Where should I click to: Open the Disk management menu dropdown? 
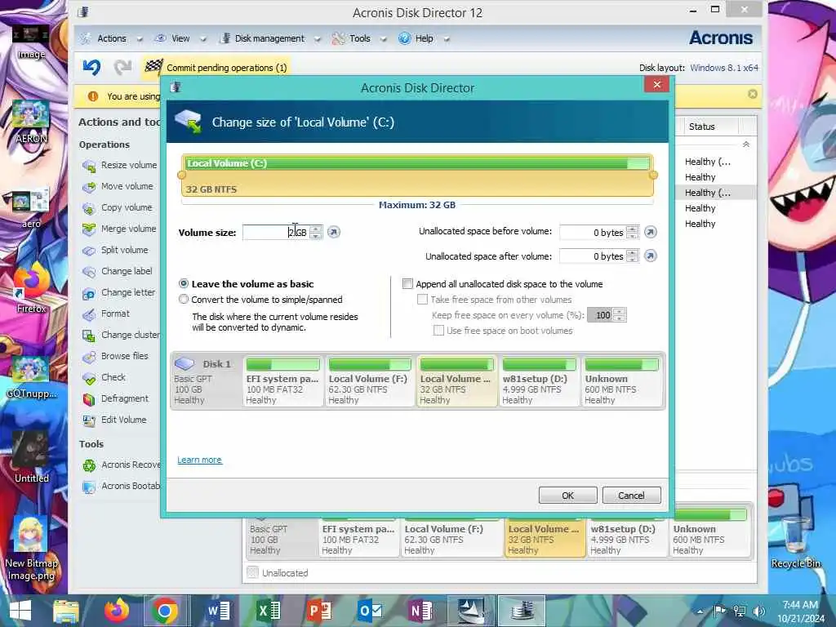click(x=270, y=38)
